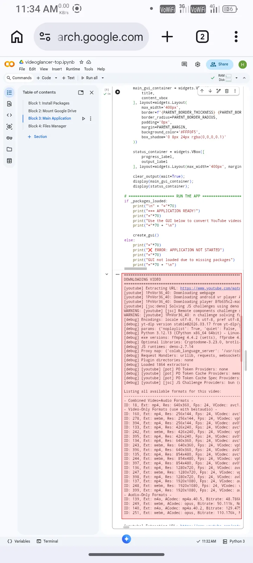Open the RAM Disk resources dropdown
Viewport: 253px width, 563px height.
pos(236,78)
